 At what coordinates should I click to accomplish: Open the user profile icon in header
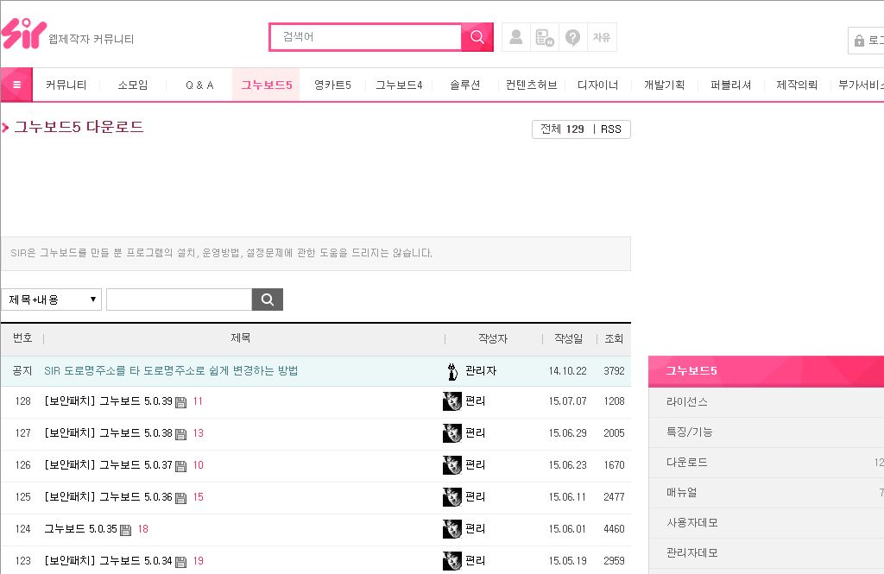point(516,37)
